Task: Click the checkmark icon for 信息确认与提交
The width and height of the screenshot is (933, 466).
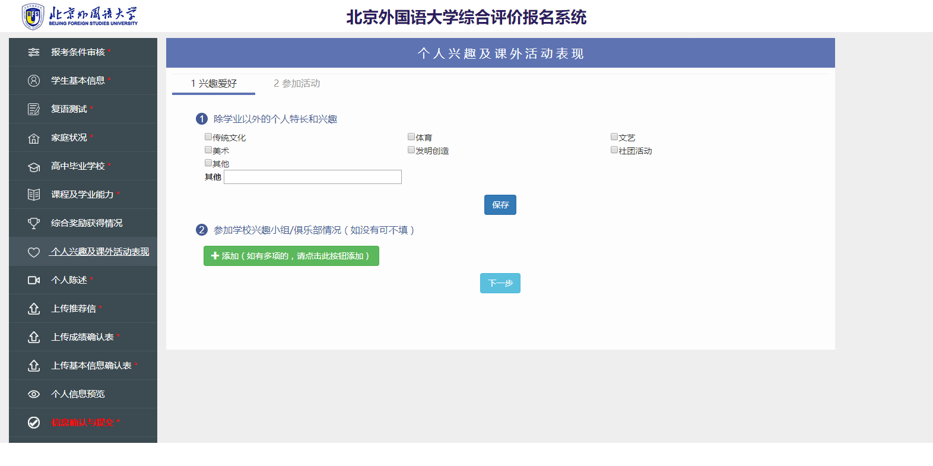Action: [34, 423]
